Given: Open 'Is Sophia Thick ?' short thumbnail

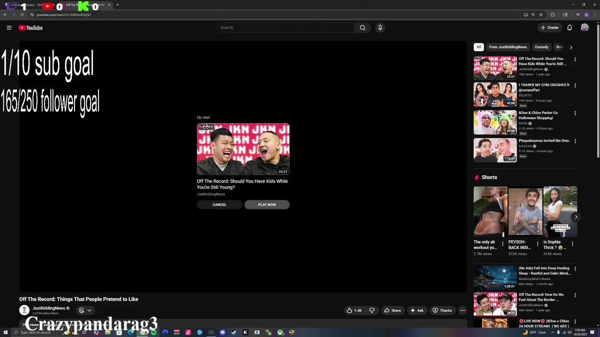Looking at the screenshot, I should pyautogui.click(x=560, y=212).
